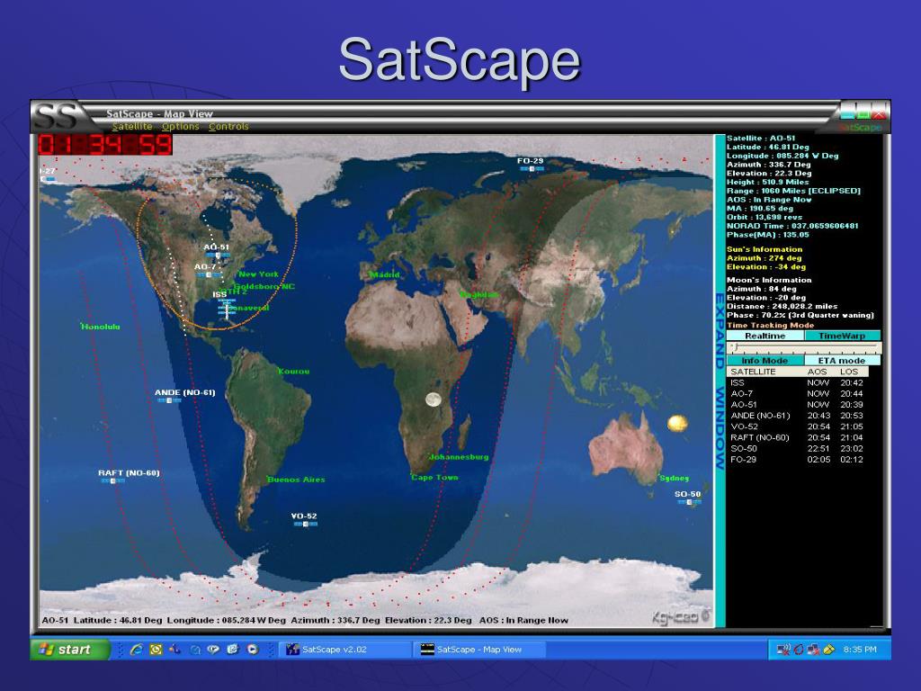The width and height of the screenshot is (921, 691).
Task: Click the time warp speed slider
Action: [803, 348]
